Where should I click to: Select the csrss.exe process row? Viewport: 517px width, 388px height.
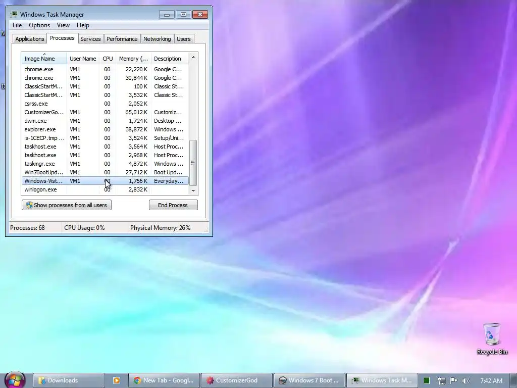(105, 104)
